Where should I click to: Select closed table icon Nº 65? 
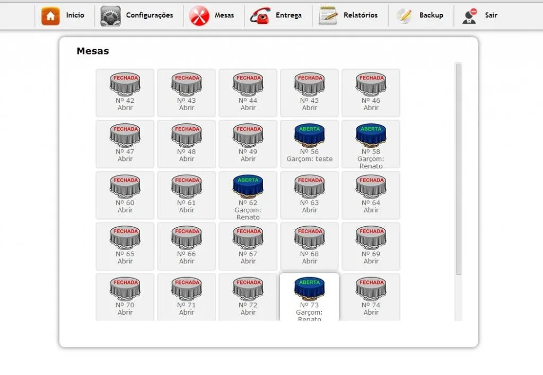pyautogui.click(x=125, y=238)
